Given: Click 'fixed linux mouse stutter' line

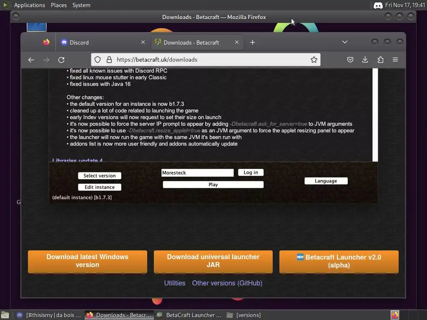Looking at the screenshot, I should tap(117, 77).
